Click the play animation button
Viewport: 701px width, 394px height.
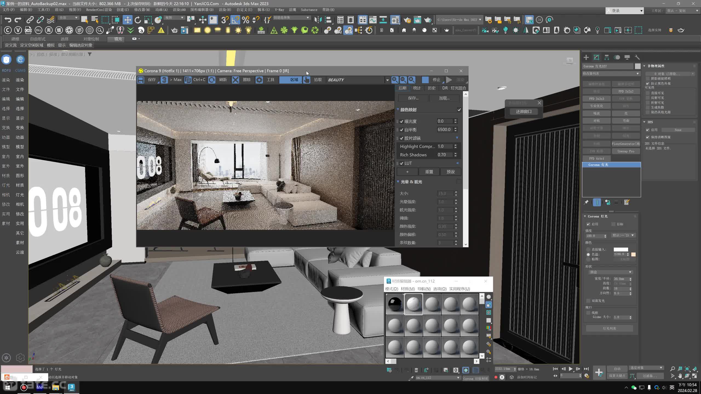tap(571, 369)
